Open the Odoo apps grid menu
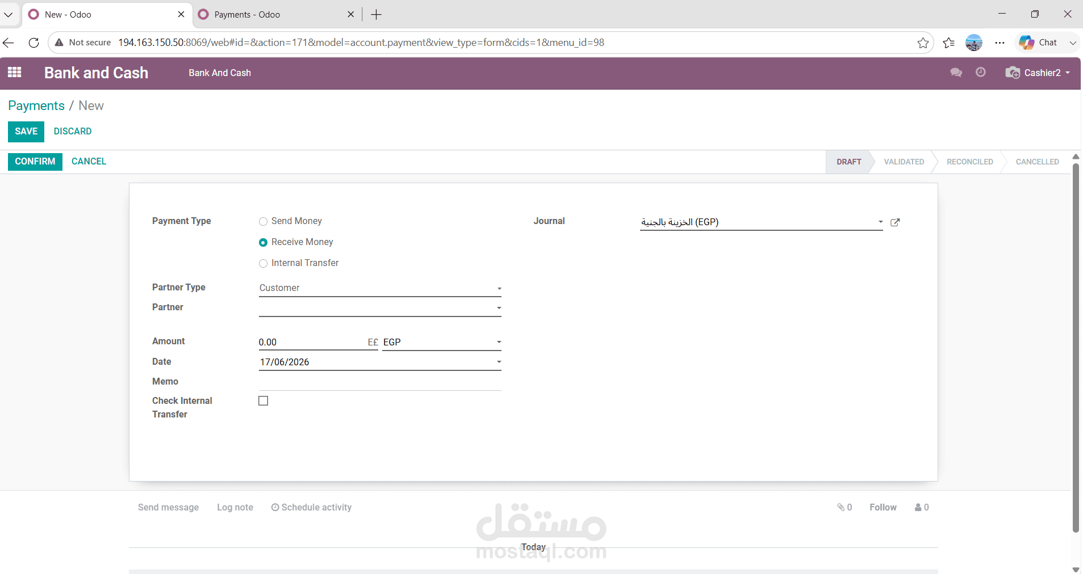 click(15, 73)
